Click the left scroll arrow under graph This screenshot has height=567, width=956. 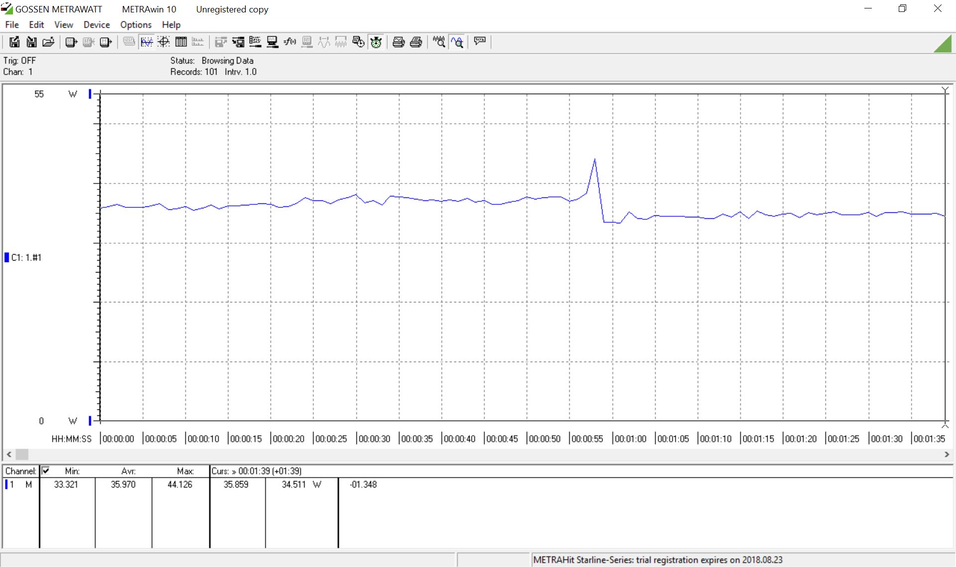pos(9,454)
